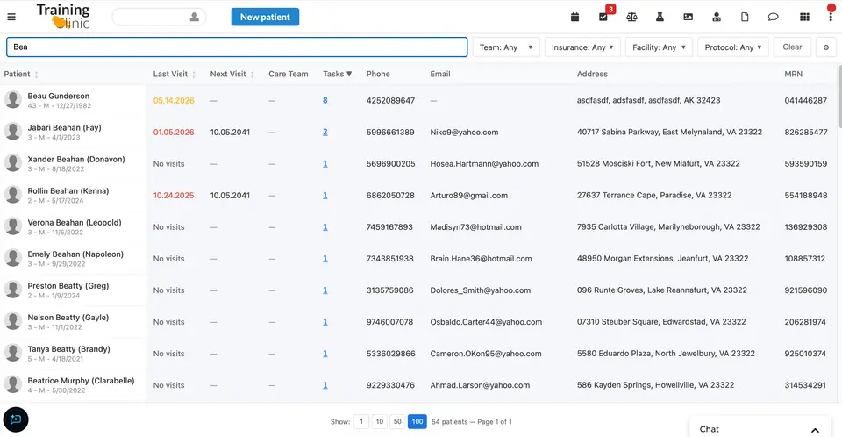Open the apps grid icon
Viewport: 842px width, 437px height.
(804, 17)
